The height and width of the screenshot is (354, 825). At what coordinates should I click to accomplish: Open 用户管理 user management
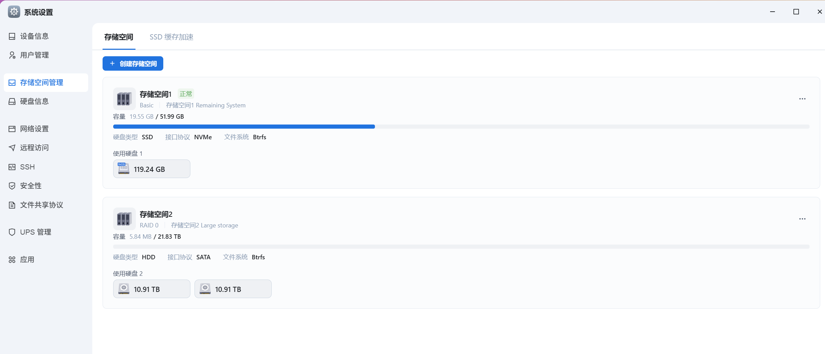[34, 55]
